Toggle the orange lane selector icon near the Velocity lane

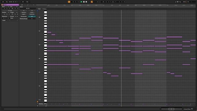(x=38, y=102)
